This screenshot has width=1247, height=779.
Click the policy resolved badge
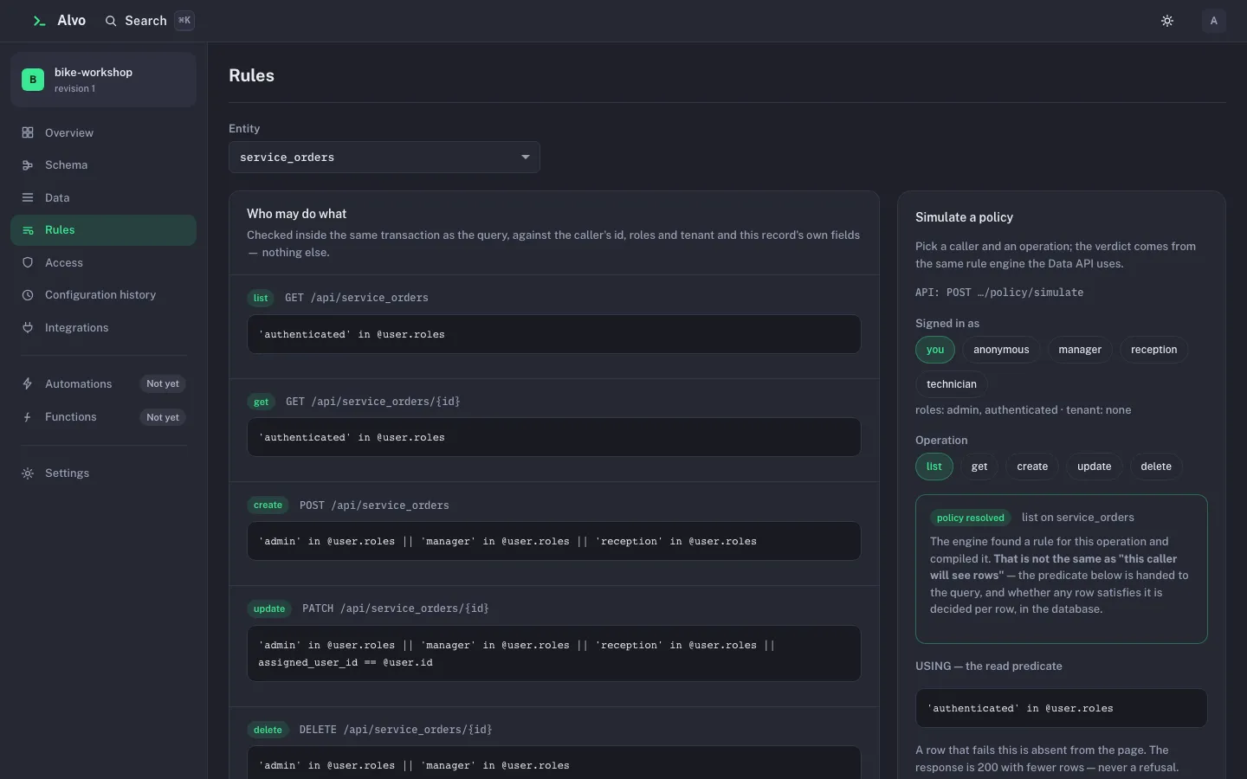(x=970, y=518)
